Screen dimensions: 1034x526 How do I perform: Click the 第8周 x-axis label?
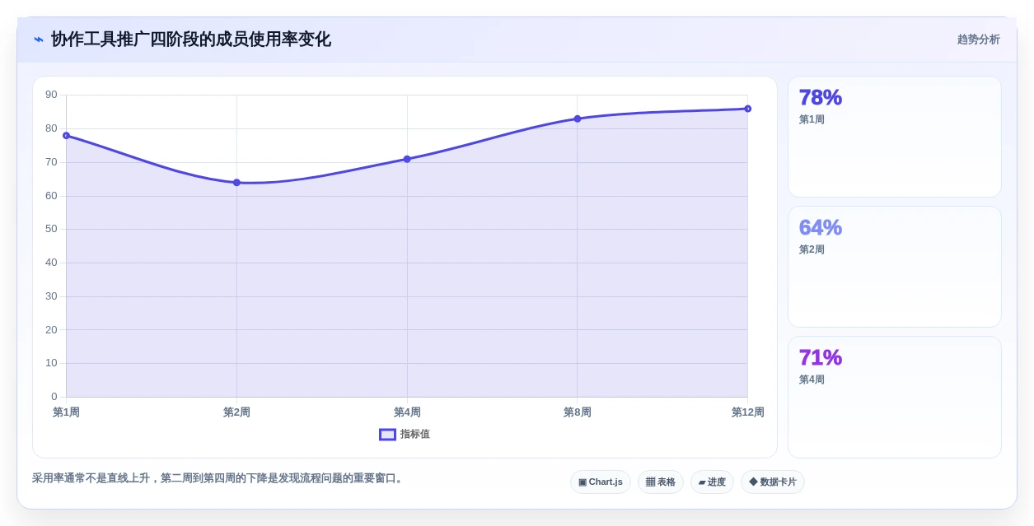[x=578, y=412]
